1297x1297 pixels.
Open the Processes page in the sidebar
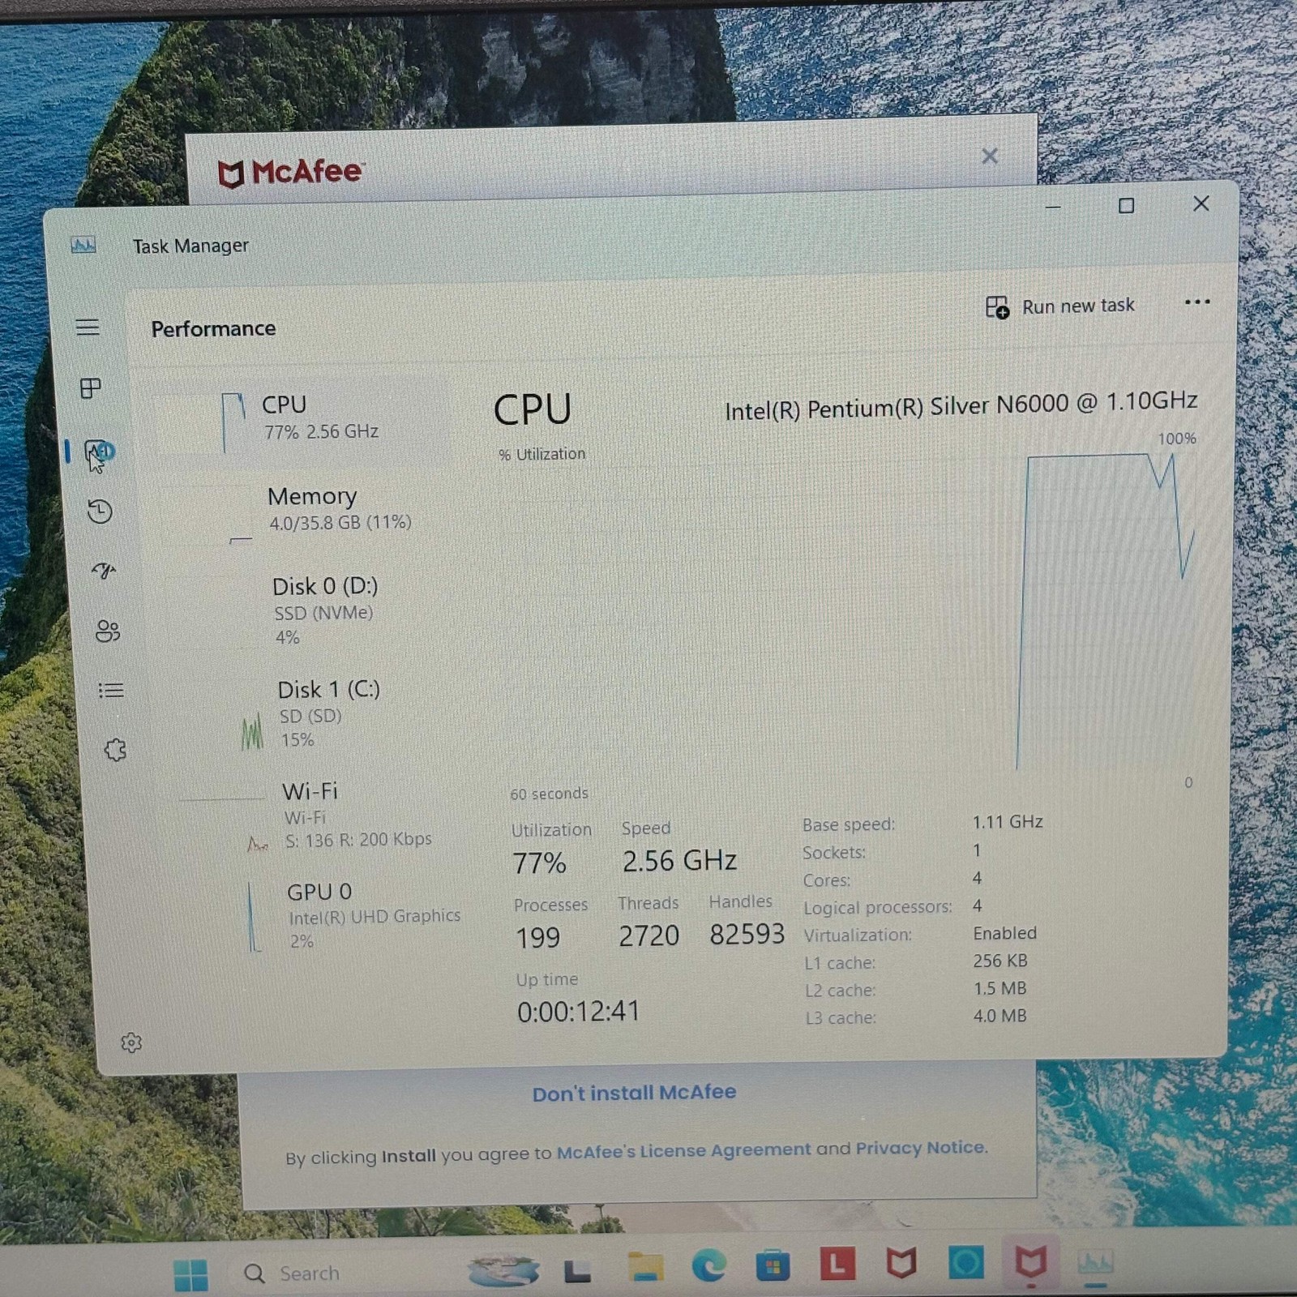coord(91,388)
